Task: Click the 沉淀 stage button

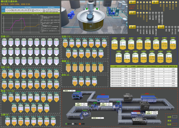Action: [161, 27]
